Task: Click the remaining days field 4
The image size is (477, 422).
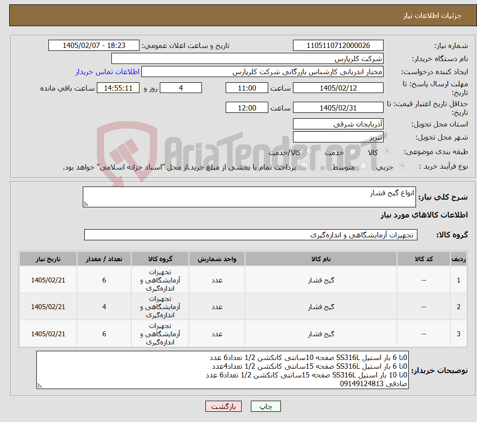Action: click(x=181, y=88)
